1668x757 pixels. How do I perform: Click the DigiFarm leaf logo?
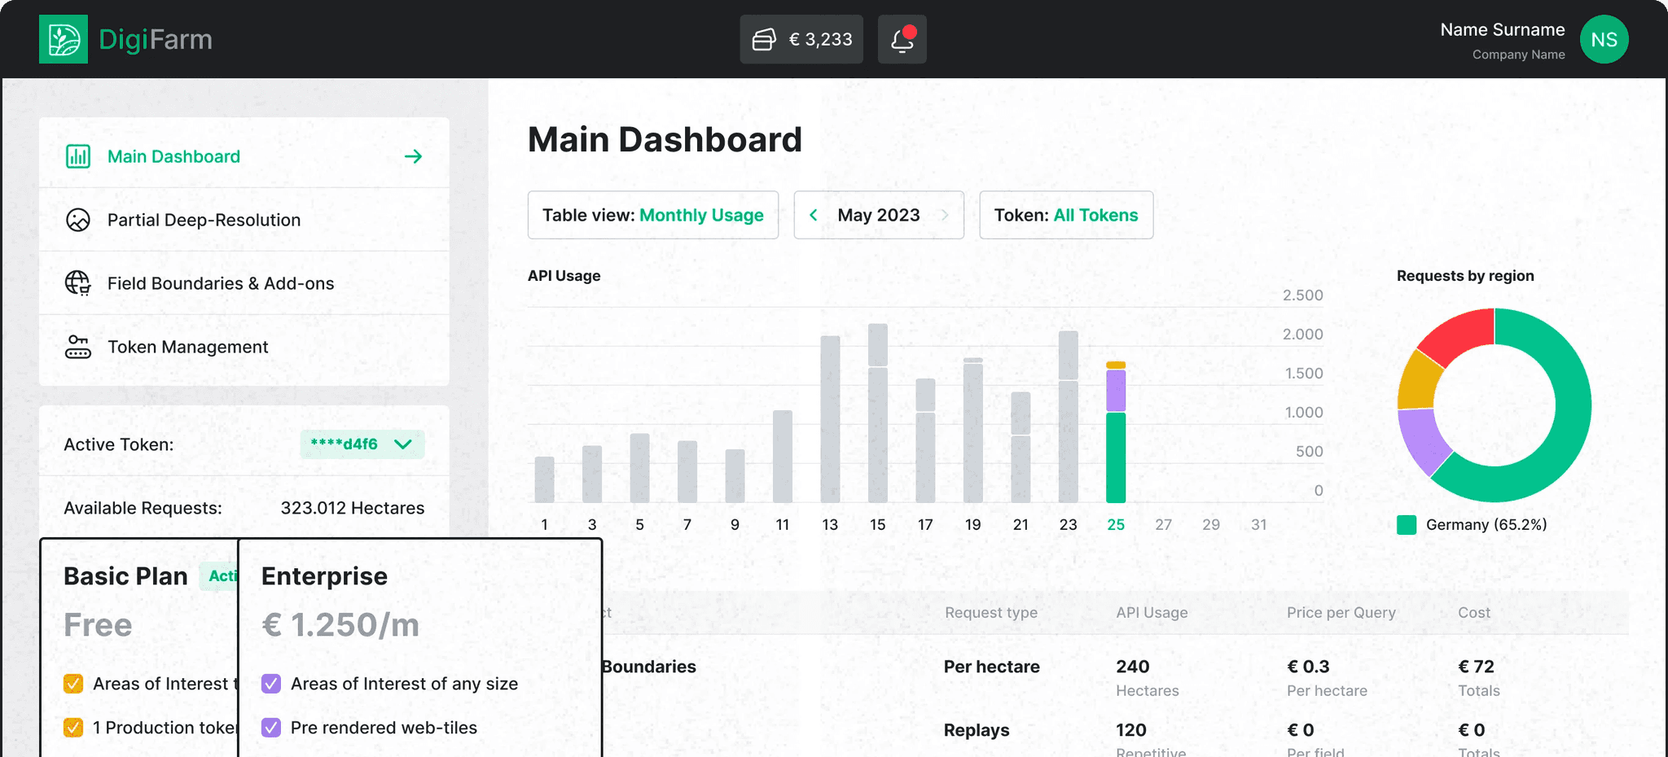pos(63,38)
